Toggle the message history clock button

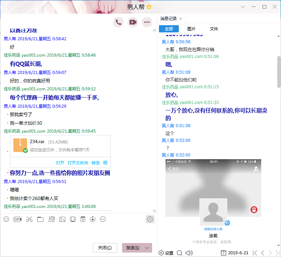(x=150, y=219)
